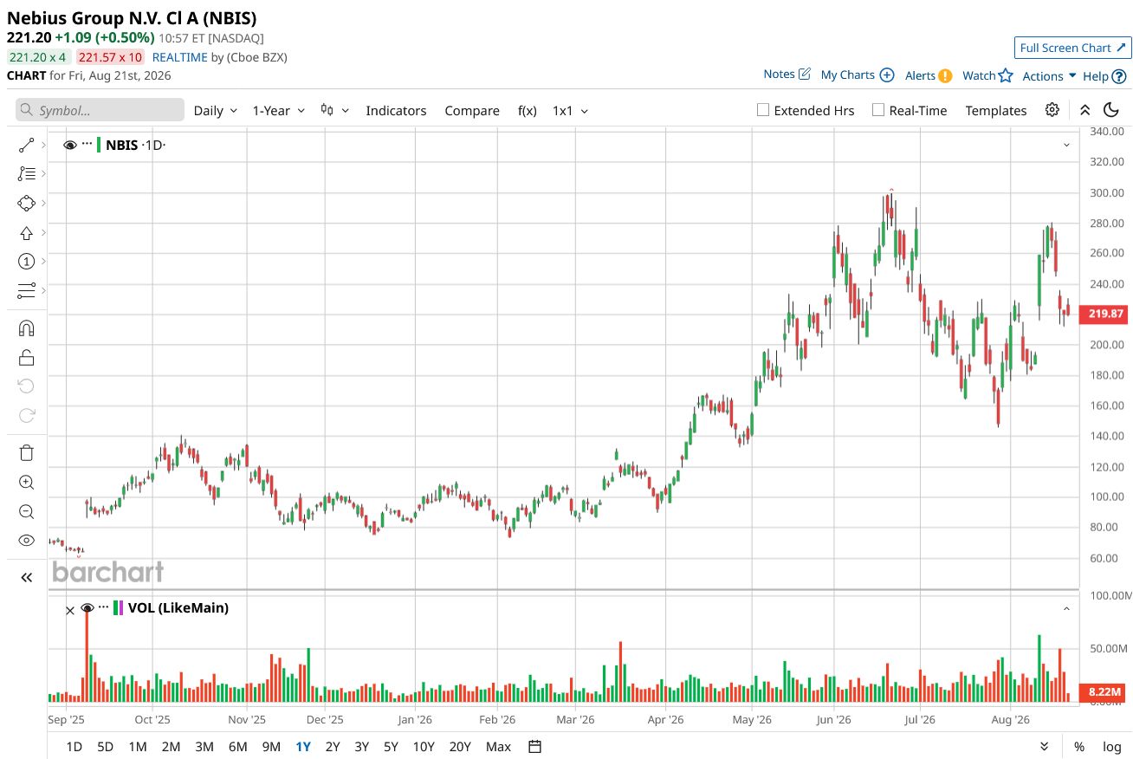Click the My Charts plus icon

tap(887, 75)
